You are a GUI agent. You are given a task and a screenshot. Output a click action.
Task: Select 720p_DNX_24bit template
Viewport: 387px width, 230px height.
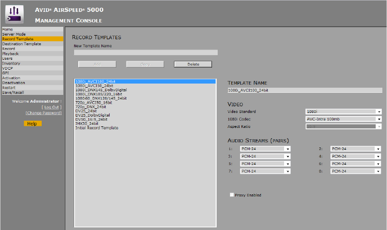pos(145,107)
